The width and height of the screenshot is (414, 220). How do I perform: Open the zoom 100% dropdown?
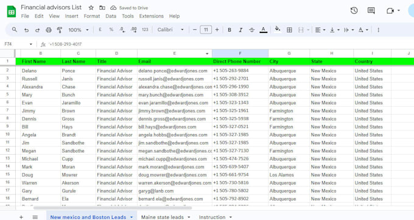(79, 30)
